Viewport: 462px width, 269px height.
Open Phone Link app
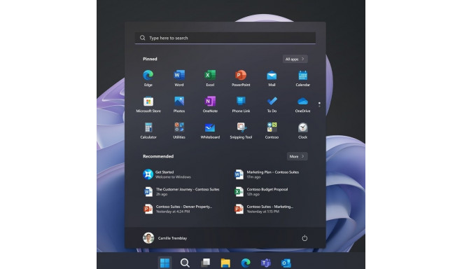coord(241,104)
